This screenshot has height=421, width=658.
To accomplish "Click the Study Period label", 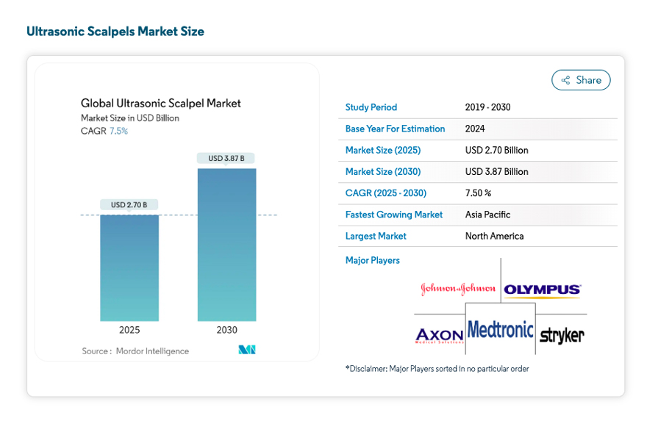I will coord(371,107).
